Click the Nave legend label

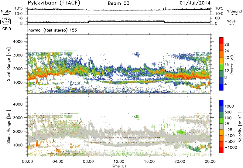tap(231, 21)
